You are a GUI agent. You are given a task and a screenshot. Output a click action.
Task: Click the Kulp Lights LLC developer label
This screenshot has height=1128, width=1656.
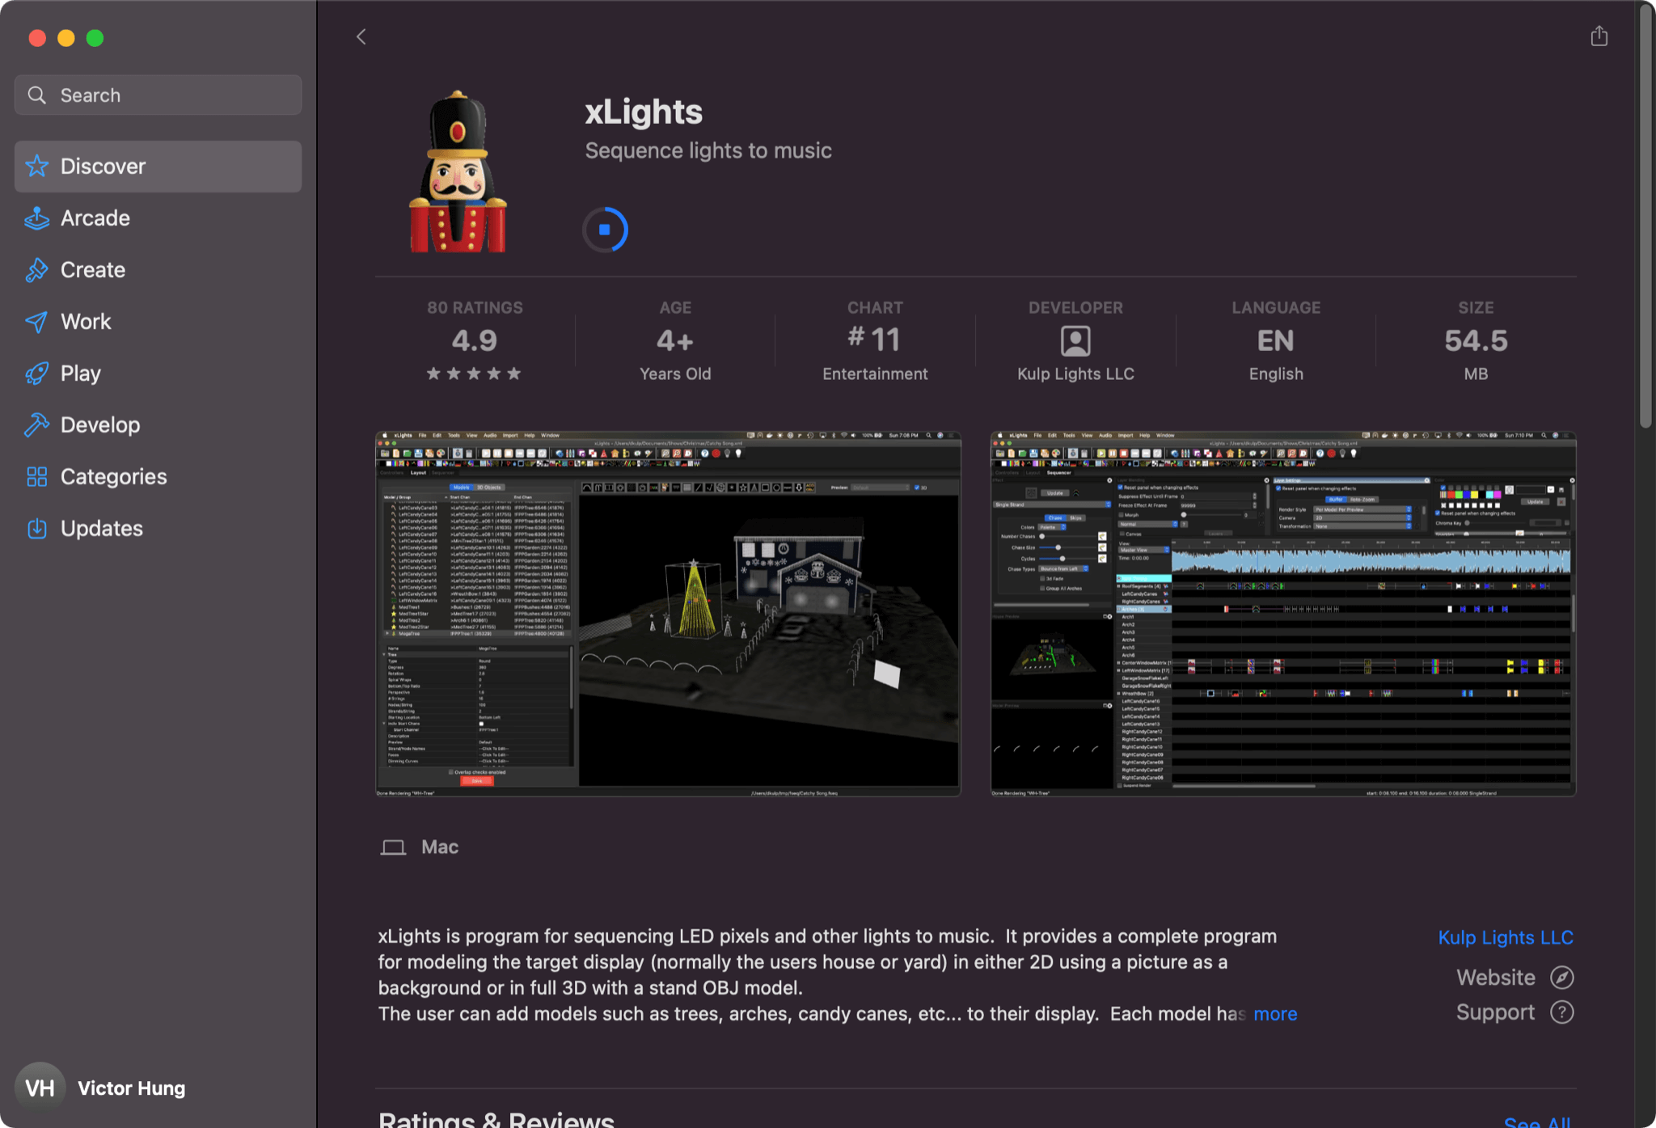pos(1075,374)
